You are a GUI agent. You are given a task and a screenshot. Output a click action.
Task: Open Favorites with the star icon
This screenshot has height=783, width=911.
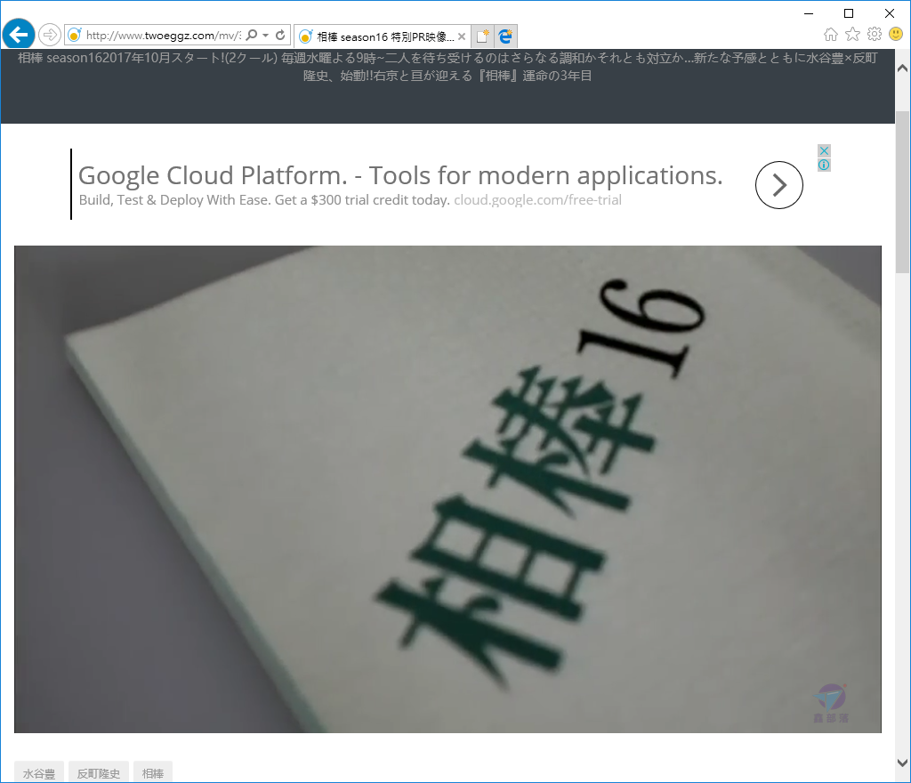pyautogui.click(x=852, y=35)
